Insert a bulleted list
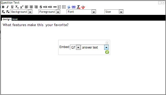Viewport: 166px width, 95px height. (x=64, y=7)
